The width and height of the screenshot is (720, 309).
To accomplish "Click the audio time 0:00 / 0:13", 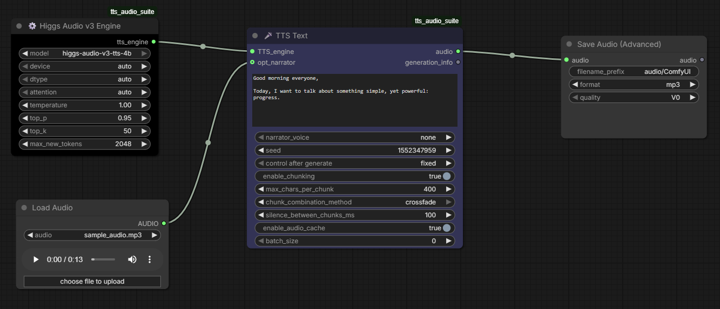I will pyautogui.click(x=65, y=259).
